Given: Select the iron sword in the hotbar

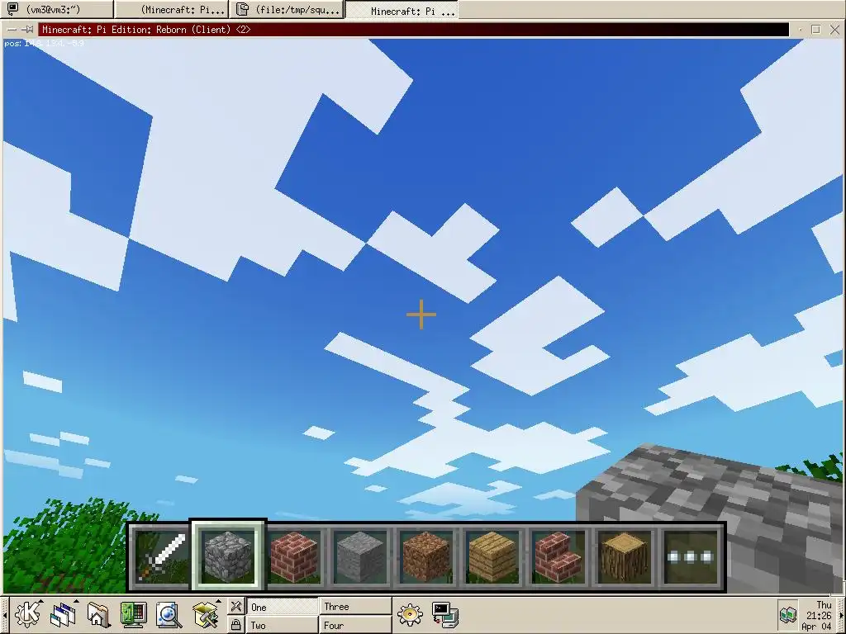Looking at the screenshot, I should tap(162, 556).
